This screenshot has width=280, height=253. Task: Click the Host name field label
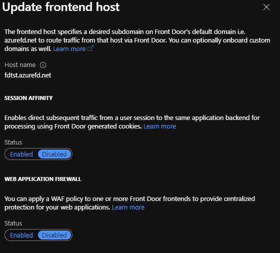pos(20,65)
